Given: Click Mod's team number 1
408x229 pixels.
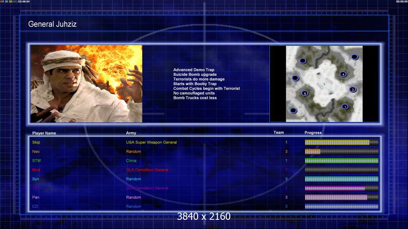Looking at the screenshot, I should (286, 170).
